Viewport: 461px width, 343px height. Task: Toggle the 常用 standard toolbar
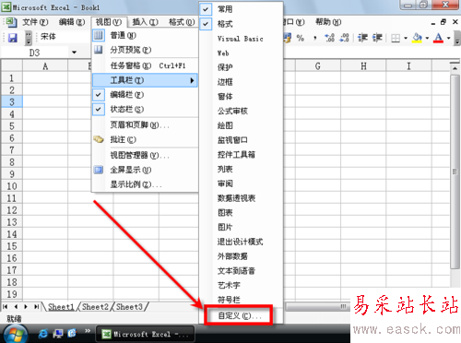241,9
